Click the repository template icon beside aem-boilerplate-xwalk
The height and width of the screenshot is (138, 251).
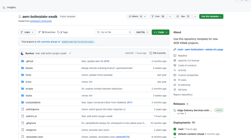pos(20,17)
